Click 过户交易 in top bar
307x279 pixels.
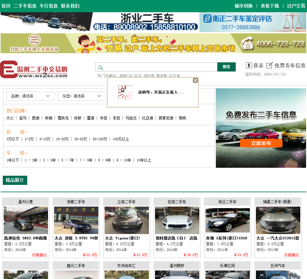pyautogui.click(x=296, y=6)
